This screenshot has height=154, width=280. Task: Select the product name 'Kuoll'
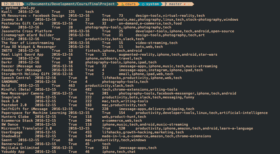pyautogui.click(x=7, y=12)
